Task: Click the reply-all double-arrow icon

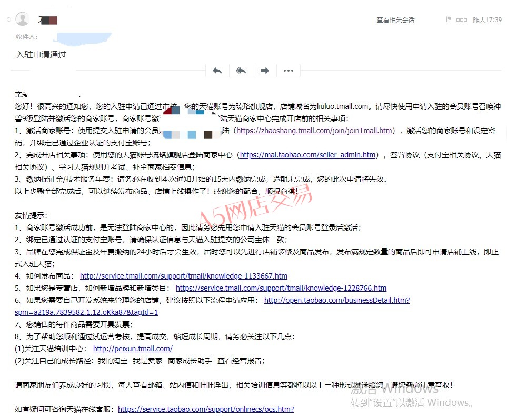Action: (241, 71)
